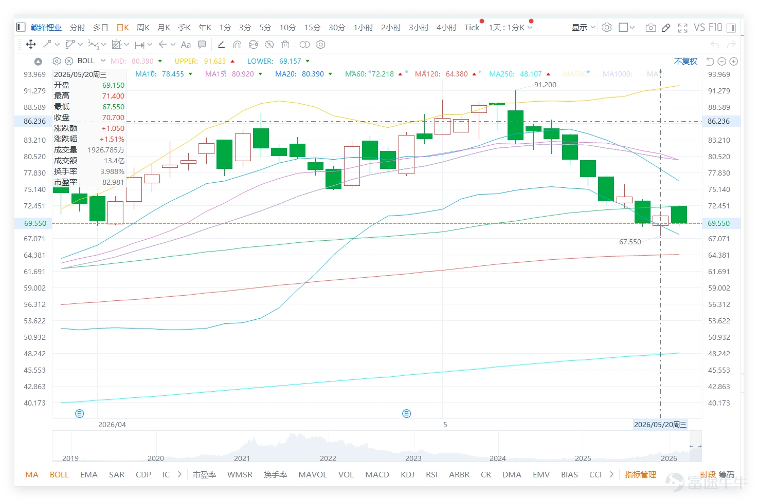Click the redo arrow
The width and height of the screenshot is (758, 501).
(x=731, y=45)
